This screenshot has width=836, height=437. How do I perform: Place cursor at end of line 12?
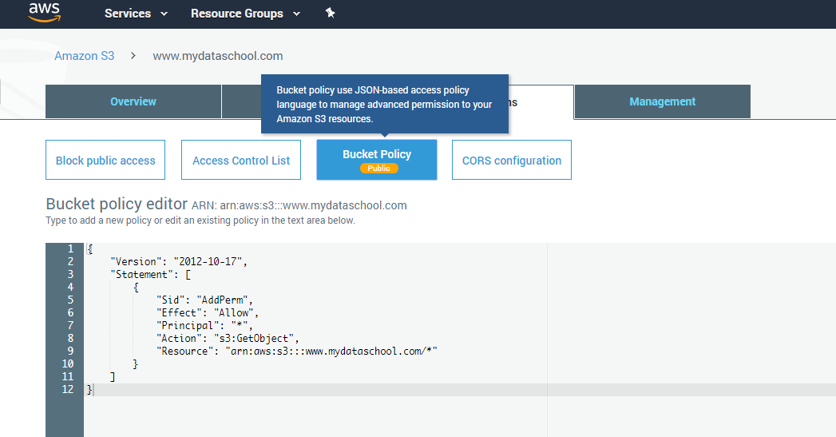pos(94,390)
